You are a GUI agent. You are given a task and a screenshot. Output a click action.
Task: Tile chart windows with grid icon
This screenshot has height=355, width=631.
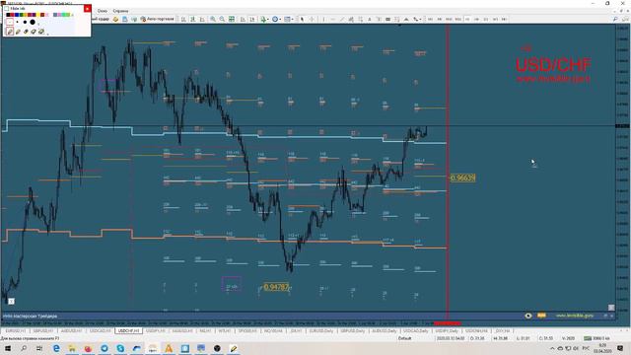coord(232,19)
